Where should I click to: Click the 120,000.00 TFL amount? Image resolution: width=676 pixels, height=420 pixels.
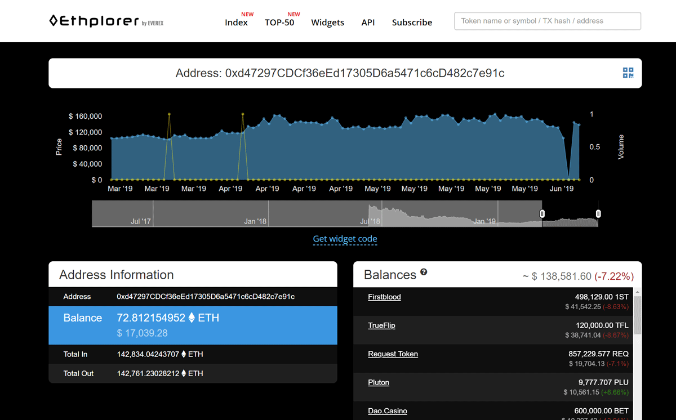(x=602, y=325)
